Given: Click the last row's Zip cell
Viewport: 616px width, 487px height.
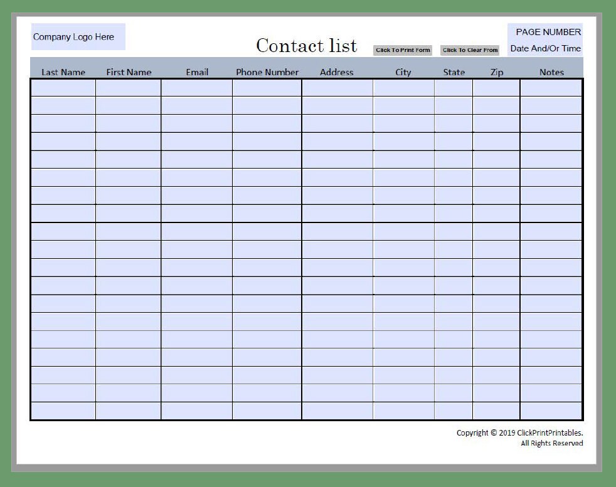Looking at the screenshot, I should (496, 412).
